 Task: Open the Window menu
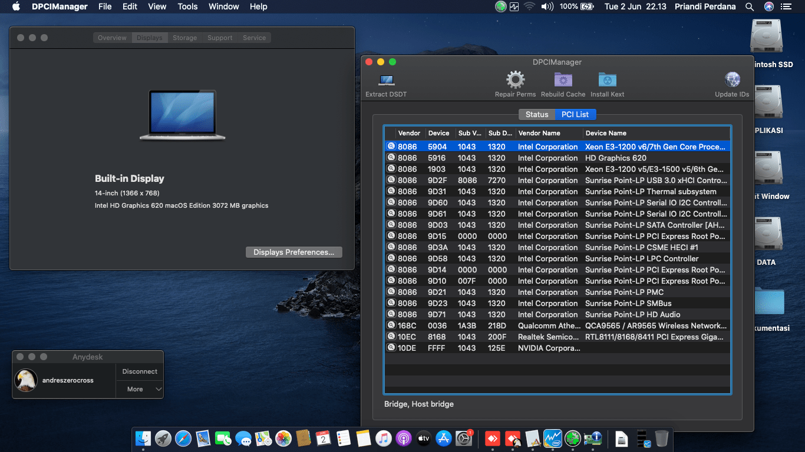224,6
